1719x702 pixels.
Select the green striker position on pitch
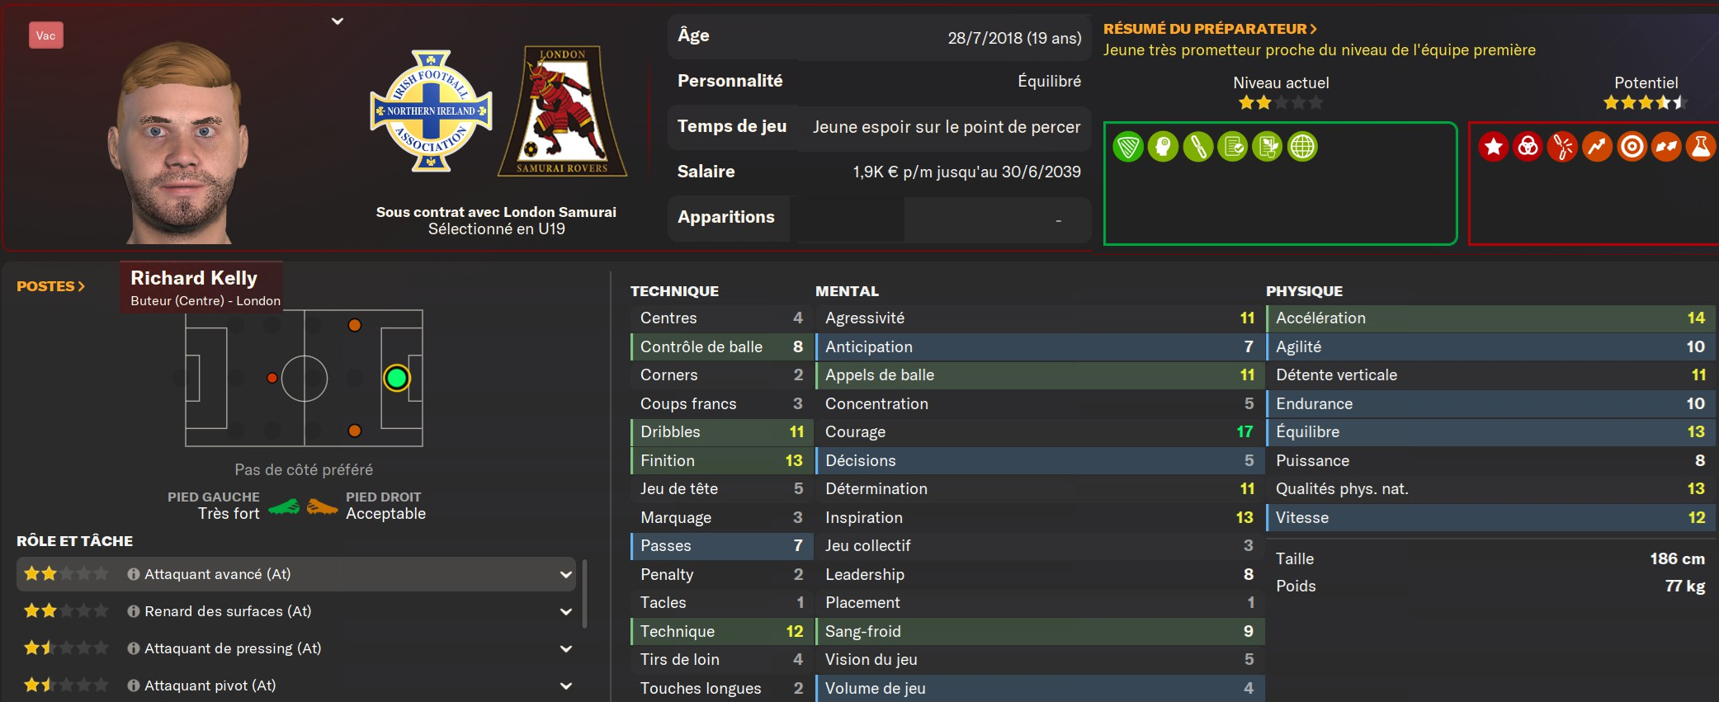pos(397,378)
